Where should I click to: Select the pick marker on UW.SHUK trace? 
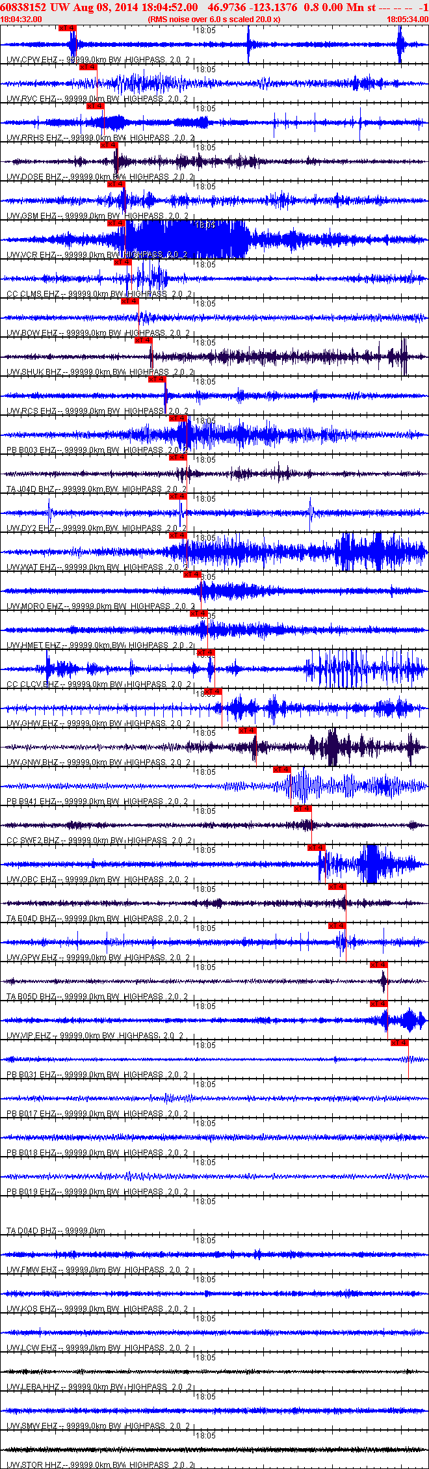[143, 340]
